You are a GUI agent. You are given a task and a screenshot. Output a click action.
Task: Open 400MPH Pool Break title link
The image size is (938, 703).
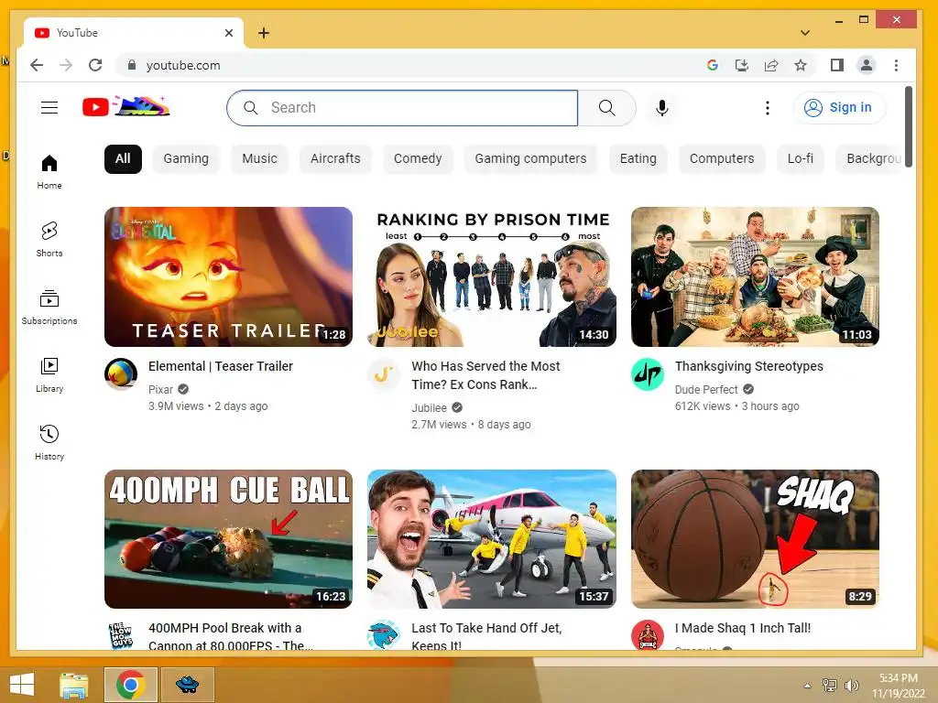click(x=230, y=636)
